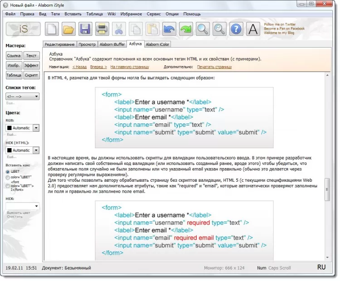Click the vertical scrollbar thumb

pyautogui.click(x=327, y=189)
